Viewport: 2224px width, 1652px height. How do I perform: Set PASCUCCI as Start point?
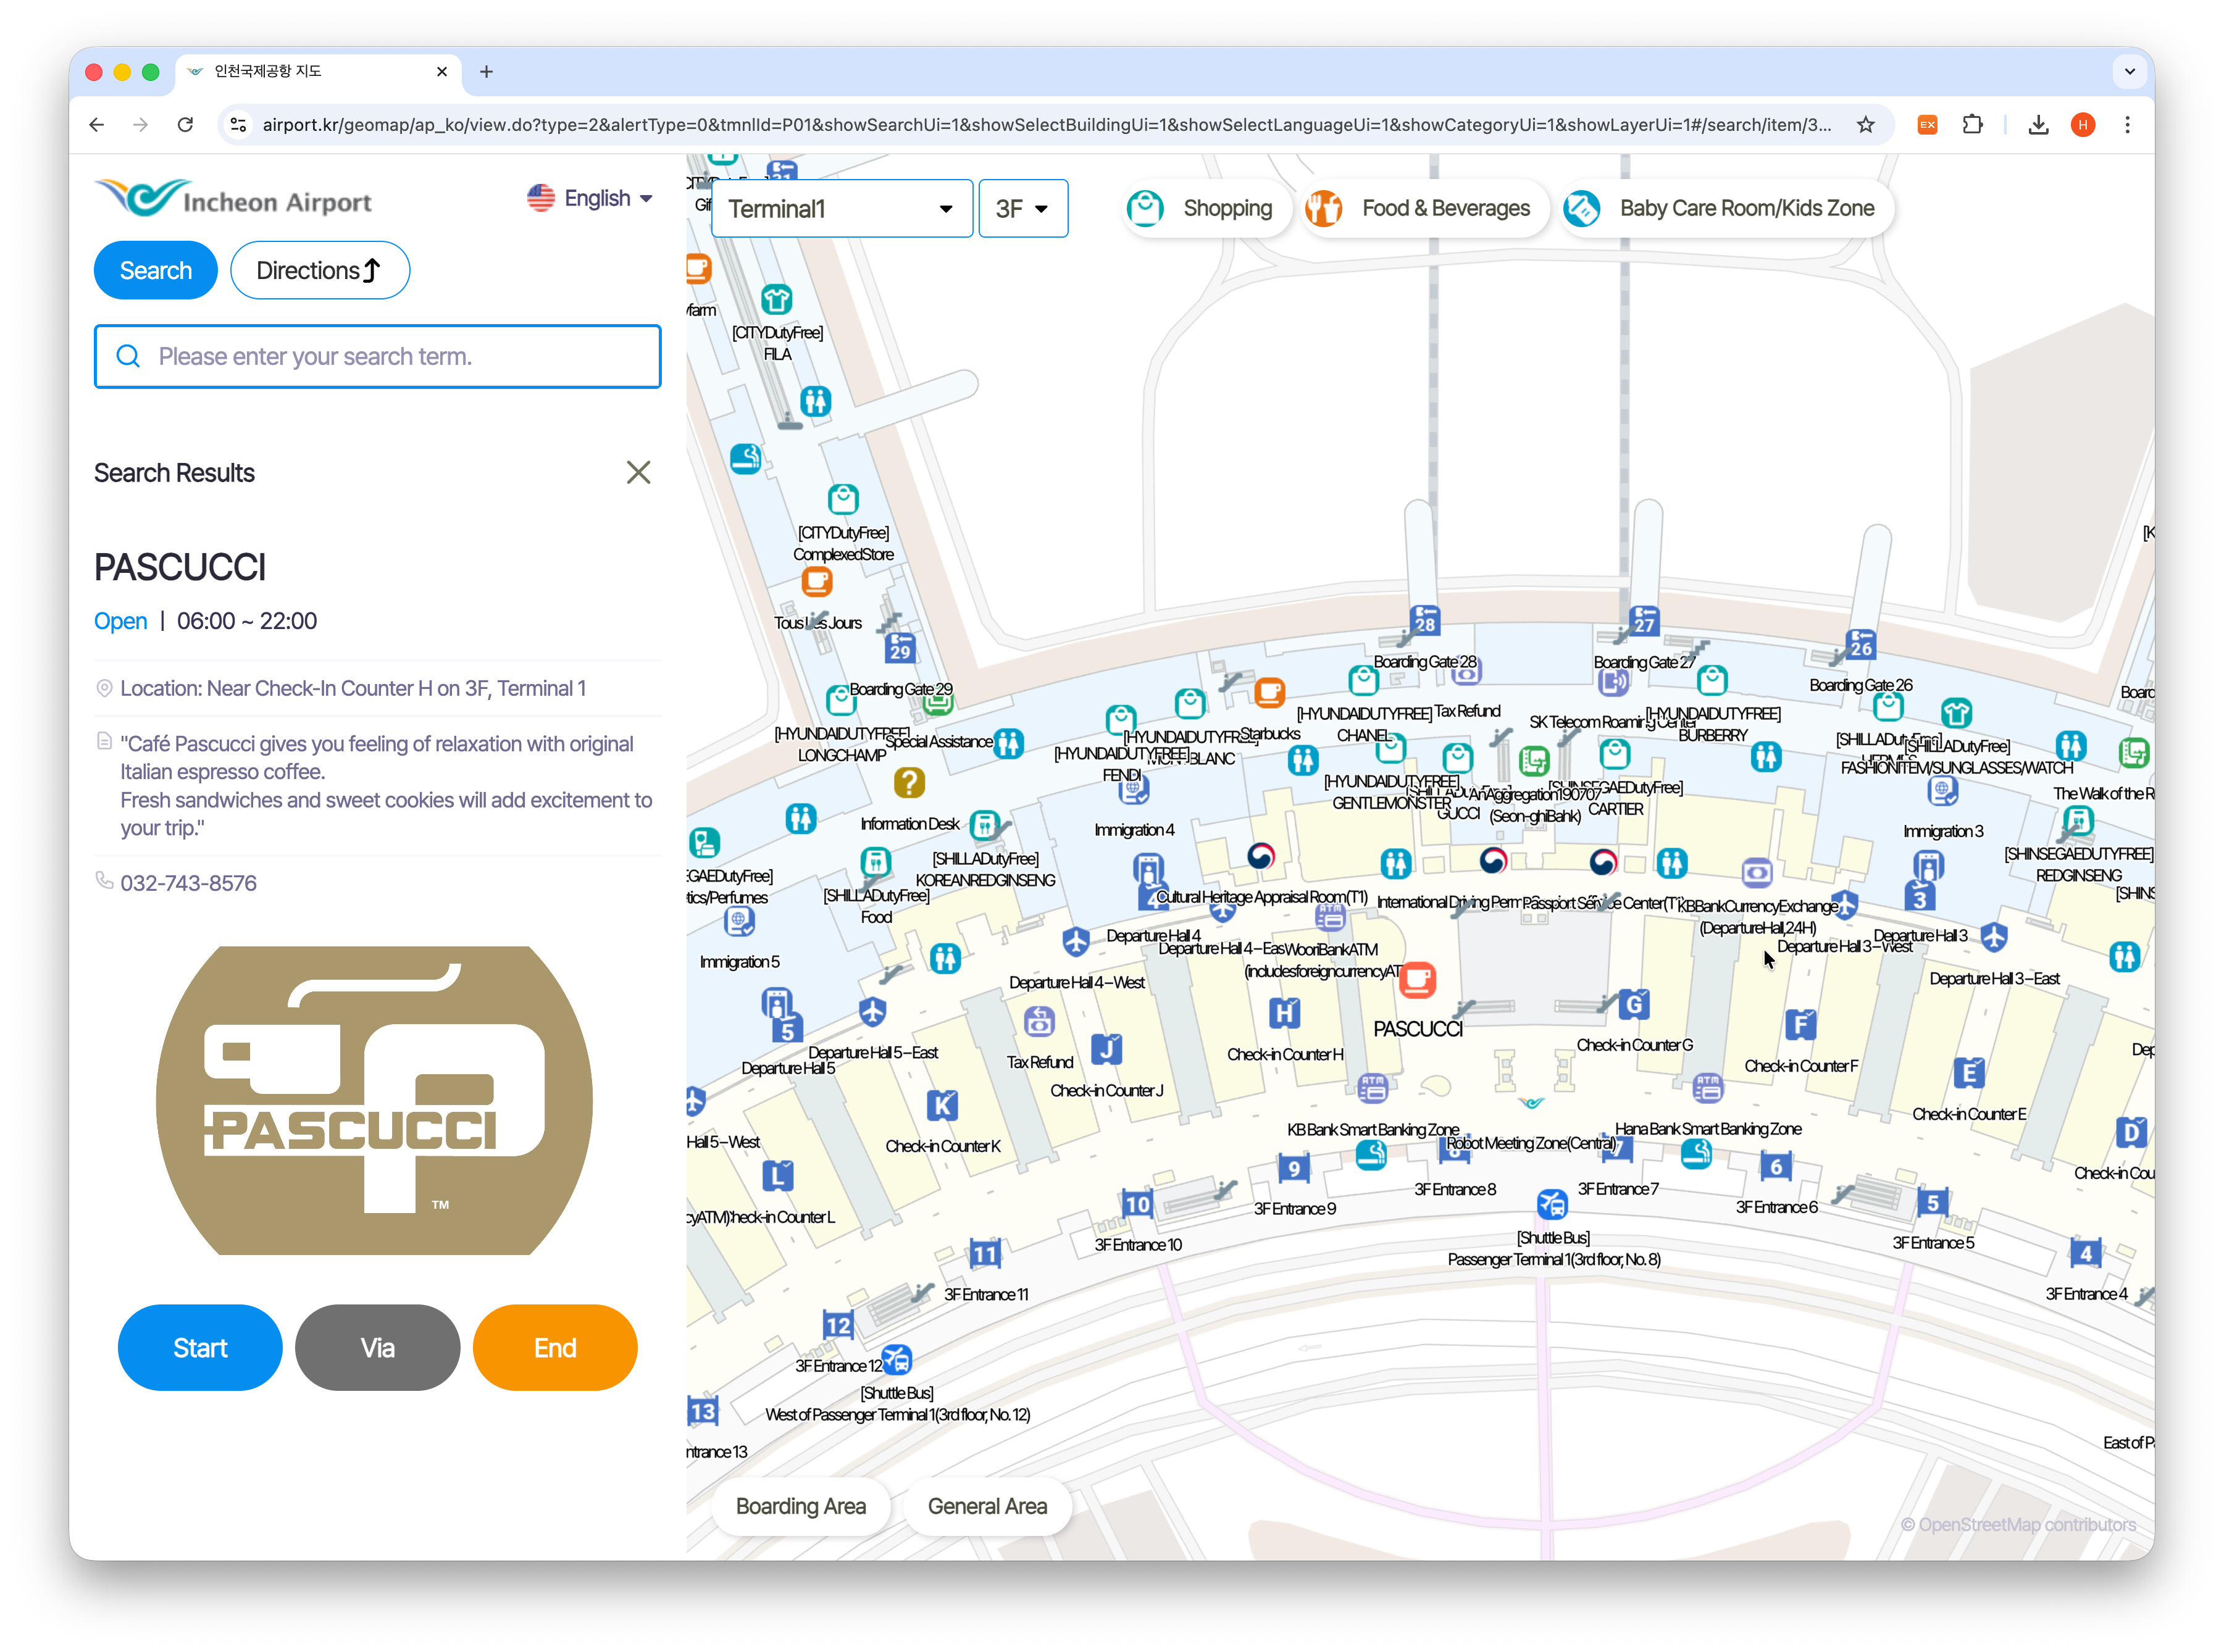(x=200, y=1347)
